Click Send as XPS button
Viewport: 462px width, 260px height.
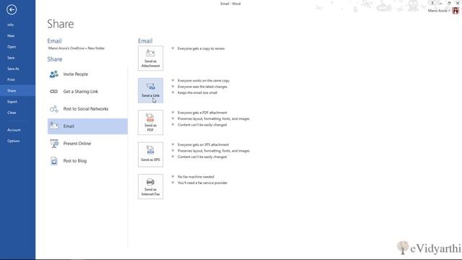[151, 155]
